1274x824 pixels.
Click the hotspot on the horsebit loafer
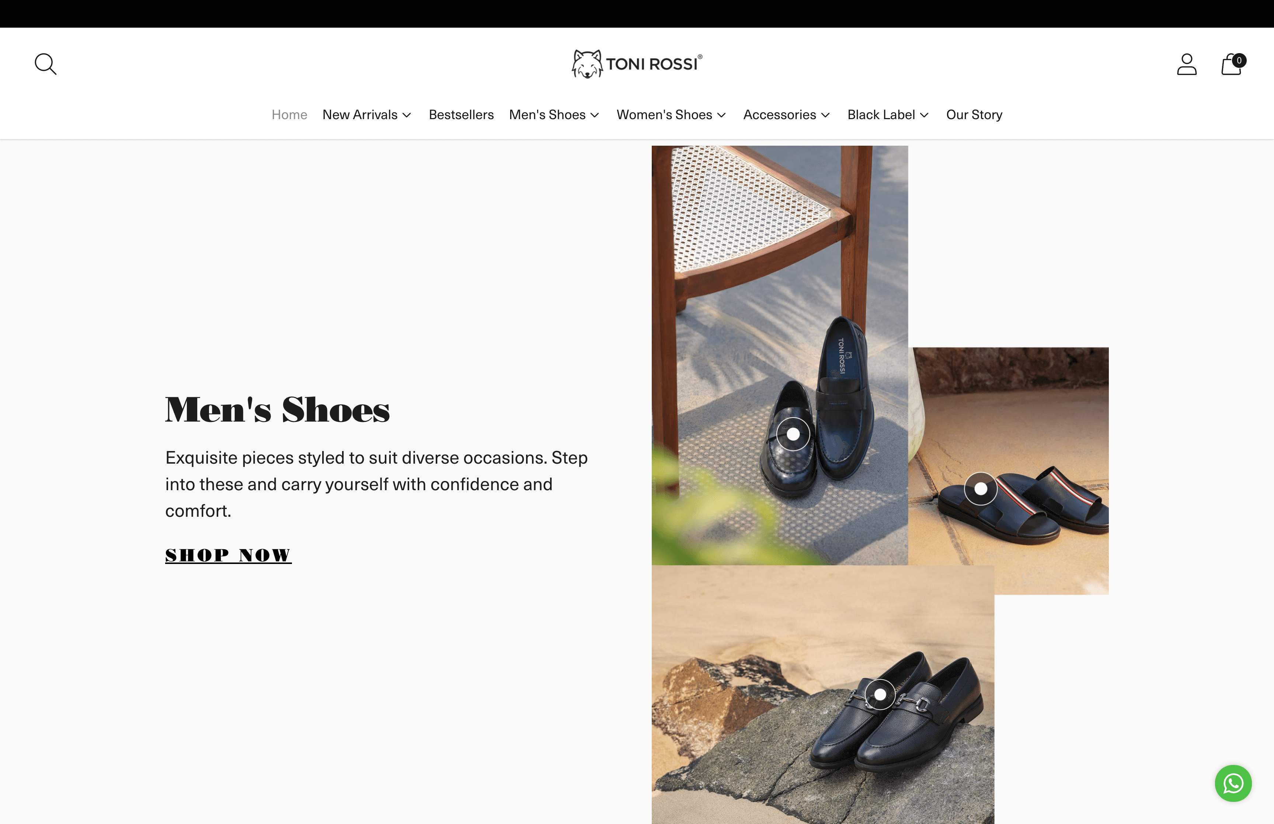pyautogui.click(x=880, y=695)
